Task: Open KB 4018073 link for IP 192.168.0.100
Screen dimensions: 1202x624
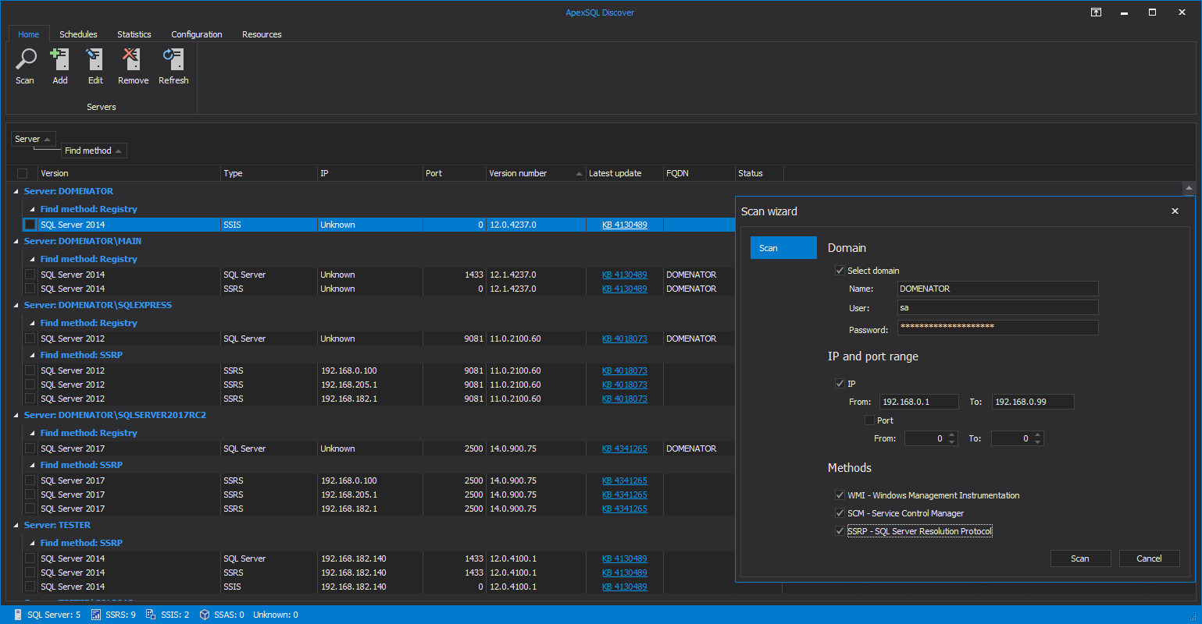Action: tap(624, 370)
